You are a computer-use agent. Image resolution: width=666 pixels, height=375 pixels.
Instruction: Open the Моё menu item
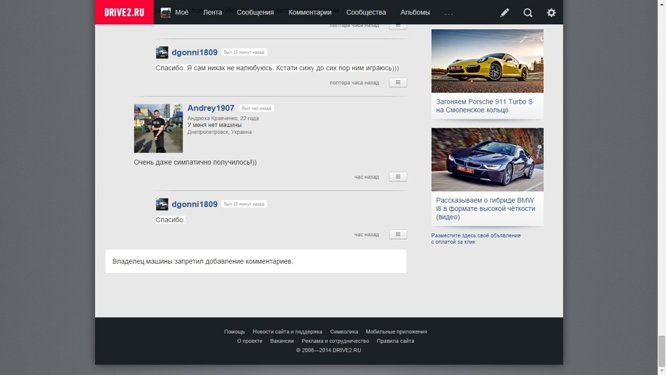(182, 12)
